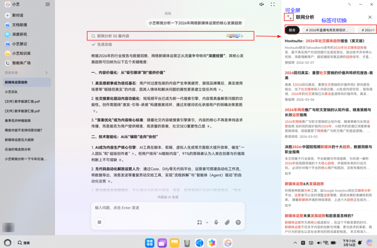The width and height of the screenshot is (377, 248).
Task: Open the purple multi-window taskbar icon
Action: (x=162, y=243)
